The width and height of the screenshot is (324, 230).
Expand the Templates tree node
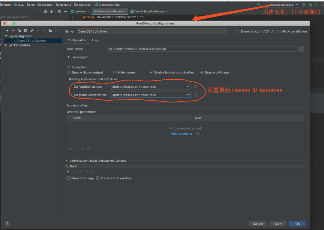[6, 45]
